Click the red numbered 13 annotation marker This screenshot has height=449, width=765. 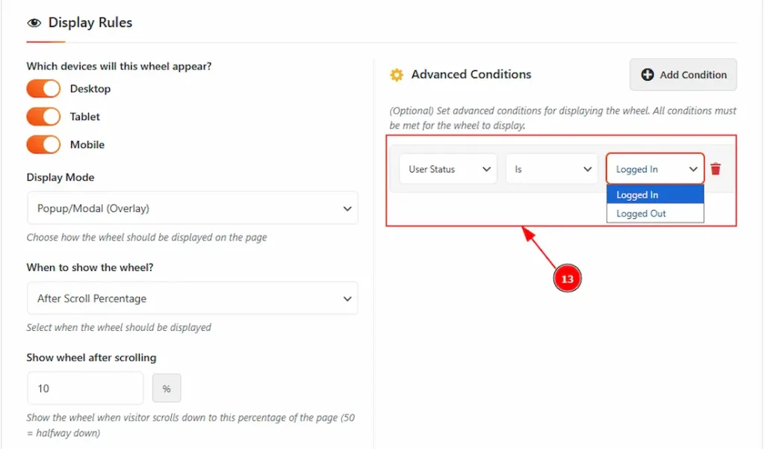click(567, 279)
